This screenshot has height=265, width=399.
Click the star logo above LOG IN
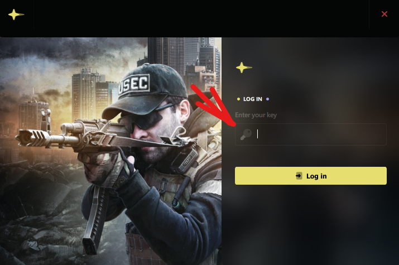click(243, 68)
